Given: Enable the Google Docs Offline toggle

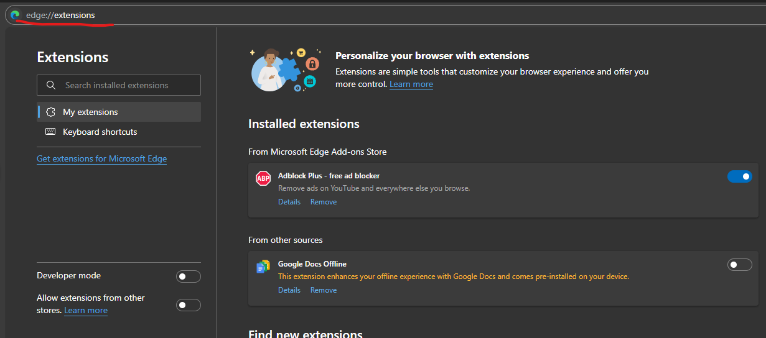Looking at the screenshot, I should point(739,265).
